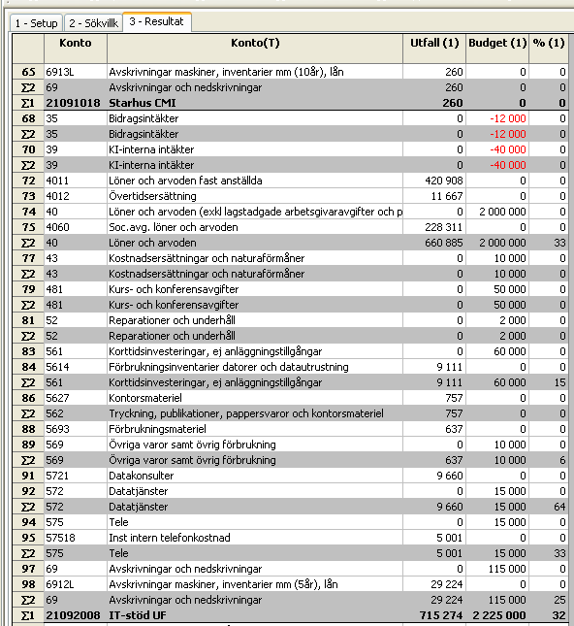
Task: Select the 2 225 000 budget total
Action: [497, 615]
